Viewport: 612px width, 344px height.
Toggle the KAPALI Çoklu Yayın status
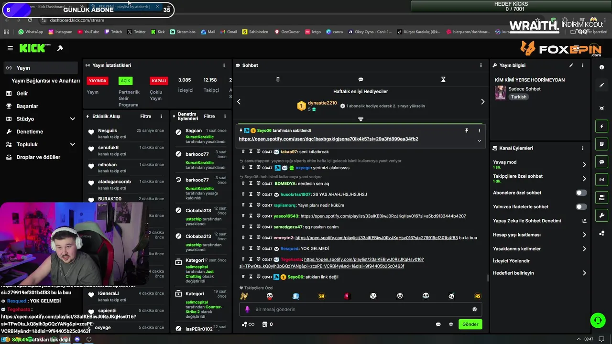pos(159,81)
